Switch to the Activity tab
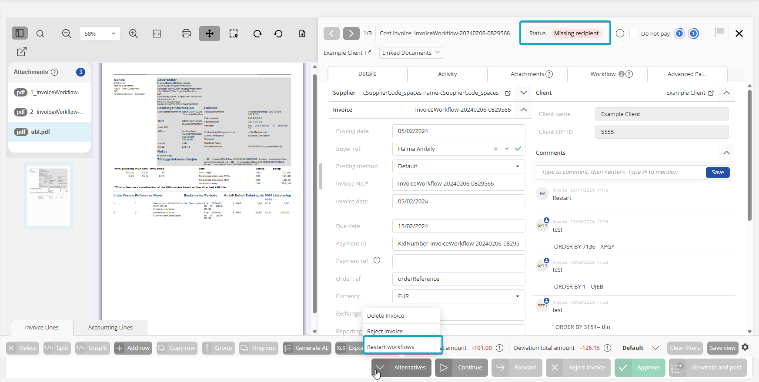The height and width of the screenshot is (382, 759). pos(447,74)
